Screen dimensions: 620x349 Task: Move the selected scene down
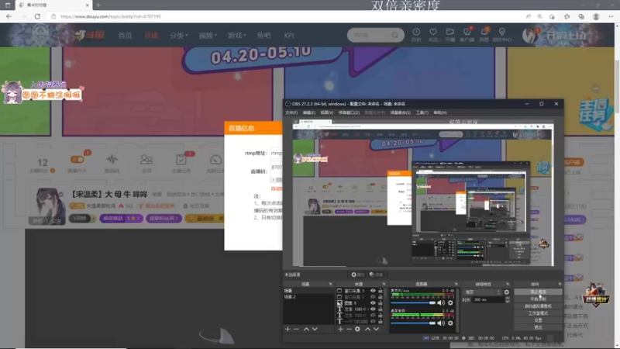click(315, 329)
